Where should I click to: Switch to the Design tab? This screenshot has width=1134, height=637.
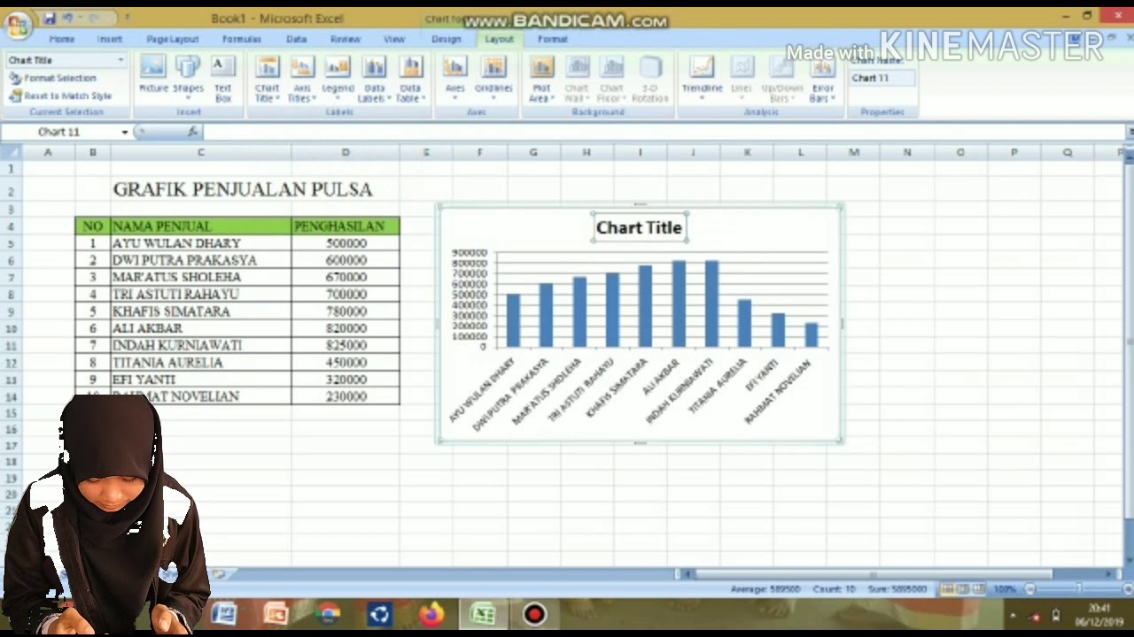coord(447,39)
